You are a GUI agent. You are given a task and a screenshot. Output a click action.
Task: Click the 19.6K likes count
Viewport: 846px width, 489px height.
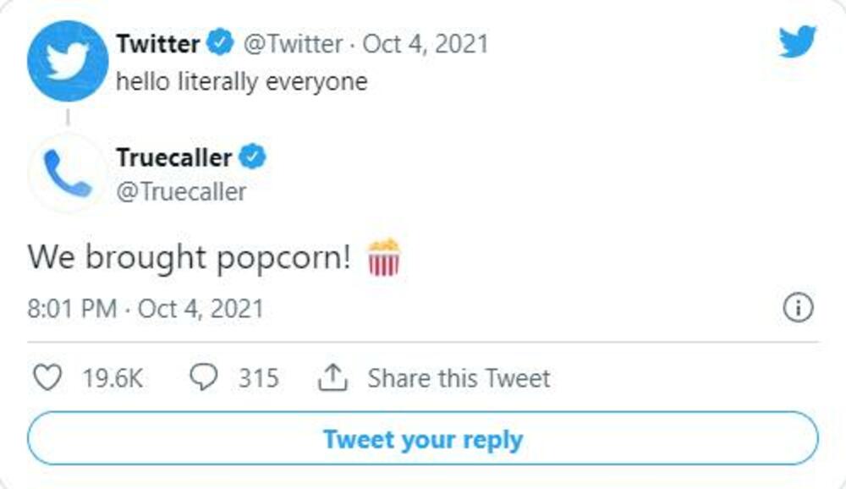pos(112,378)
